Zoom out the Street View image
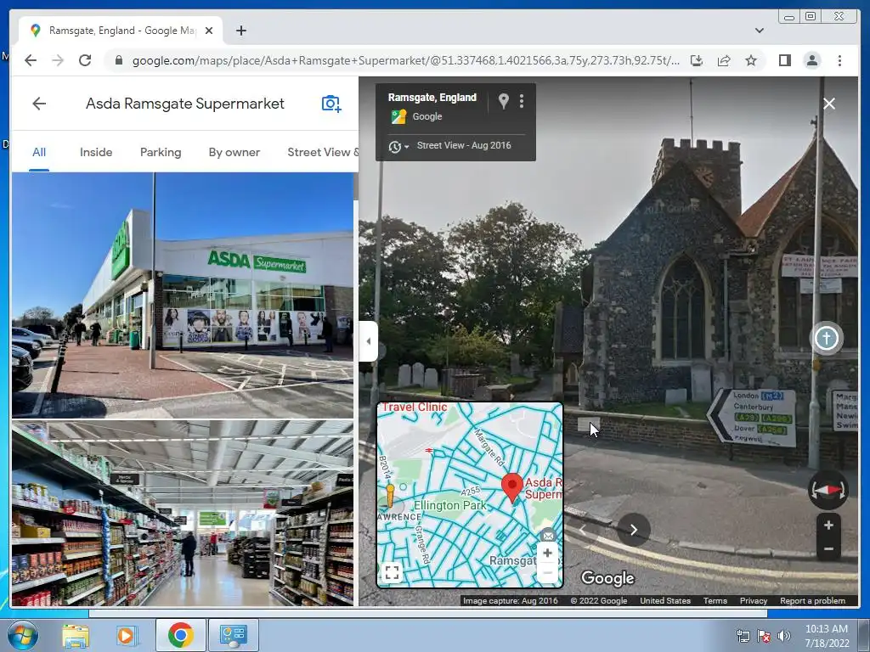Screen dimensions: 870x652 click(828, 549)
